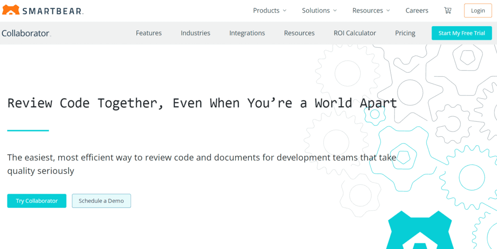497x249 pixels.
Task: Click the Try Collaborator button
Action: (37, 201)
